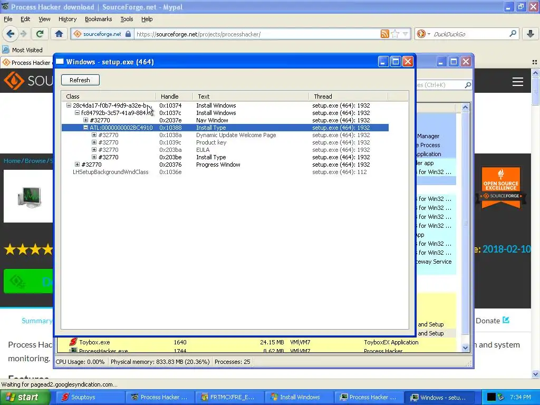Screen dimensions: 540x405
Task: Open the Help menu
Action: coord(147,19)
